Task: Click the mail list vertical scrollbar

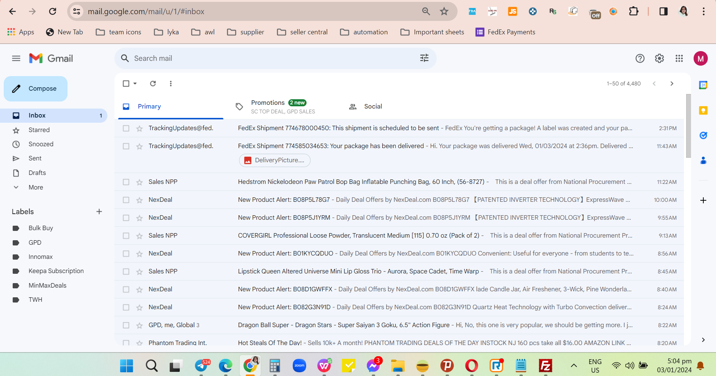Action: tap(688, 125)
